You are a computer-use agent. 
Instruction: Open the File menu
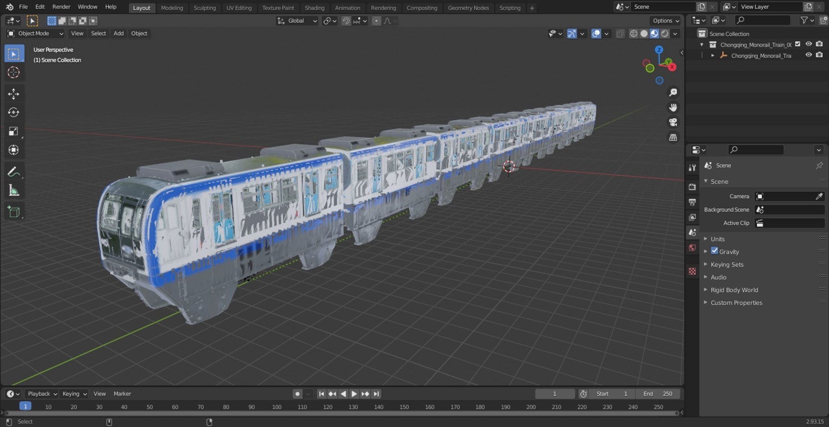point(23,7)
